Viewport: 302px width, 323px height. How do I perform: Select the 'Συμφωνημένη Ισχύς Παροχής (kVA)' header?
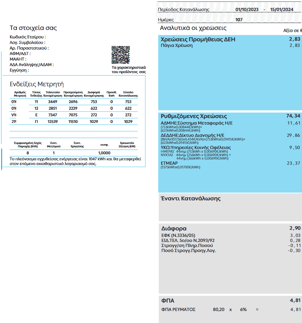(x=28, y=145)
